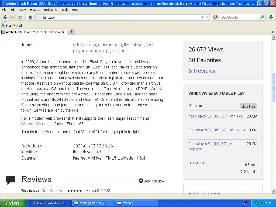Open the File menu

(x=4, y=10)
